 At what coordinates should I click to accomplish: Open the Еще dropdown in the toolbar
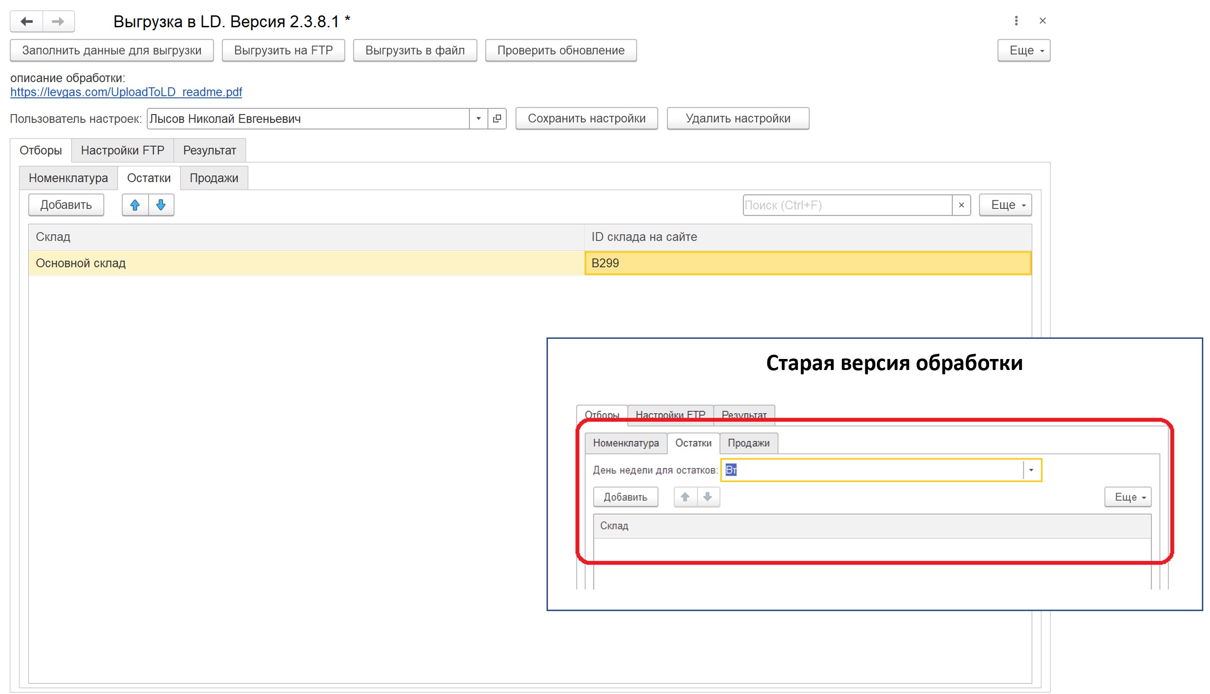[1023, 50]
